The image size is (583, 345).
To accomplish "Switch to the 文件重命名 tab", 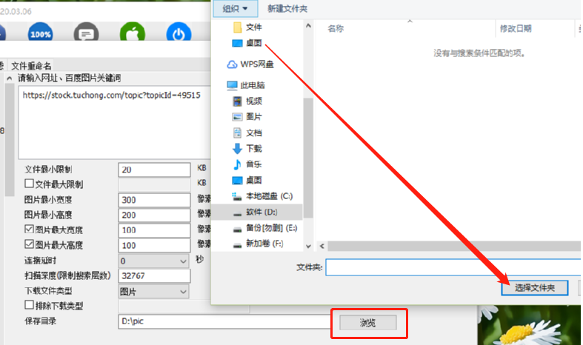I will tap(31, 66).
